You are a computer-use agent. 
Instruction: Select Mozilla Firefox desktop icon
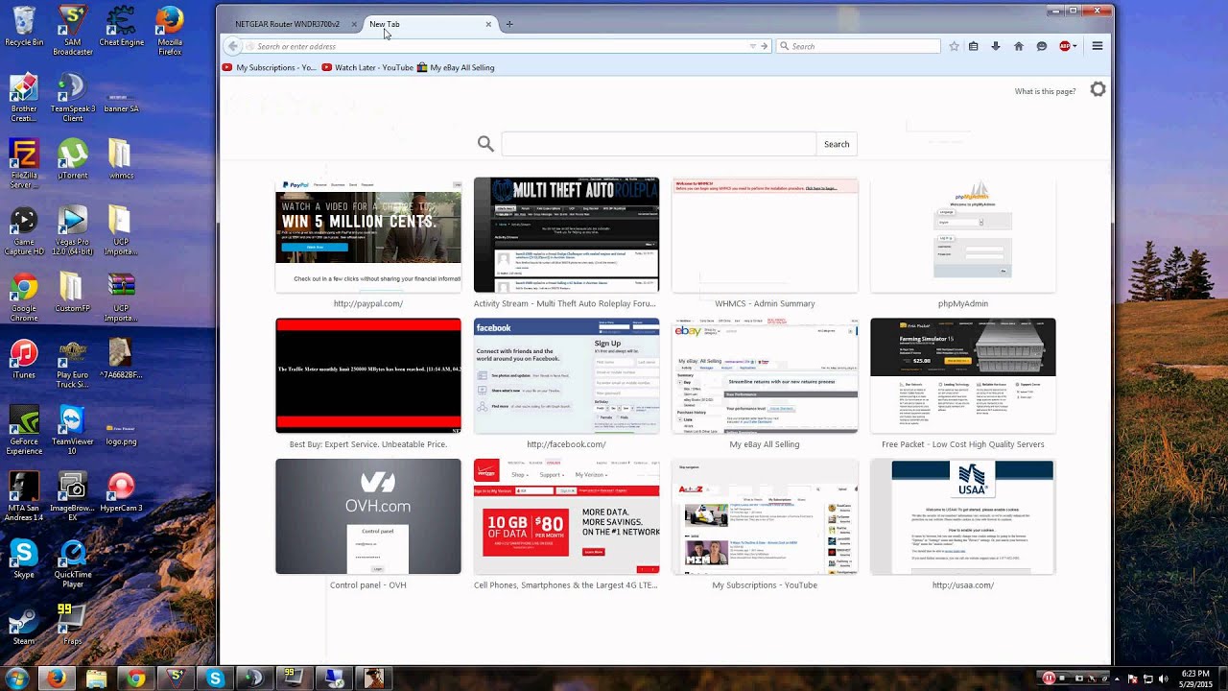click(170, 31)
